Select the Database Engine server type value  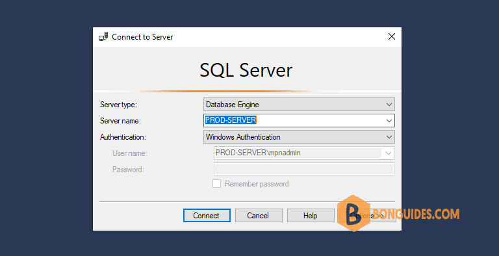233,105
